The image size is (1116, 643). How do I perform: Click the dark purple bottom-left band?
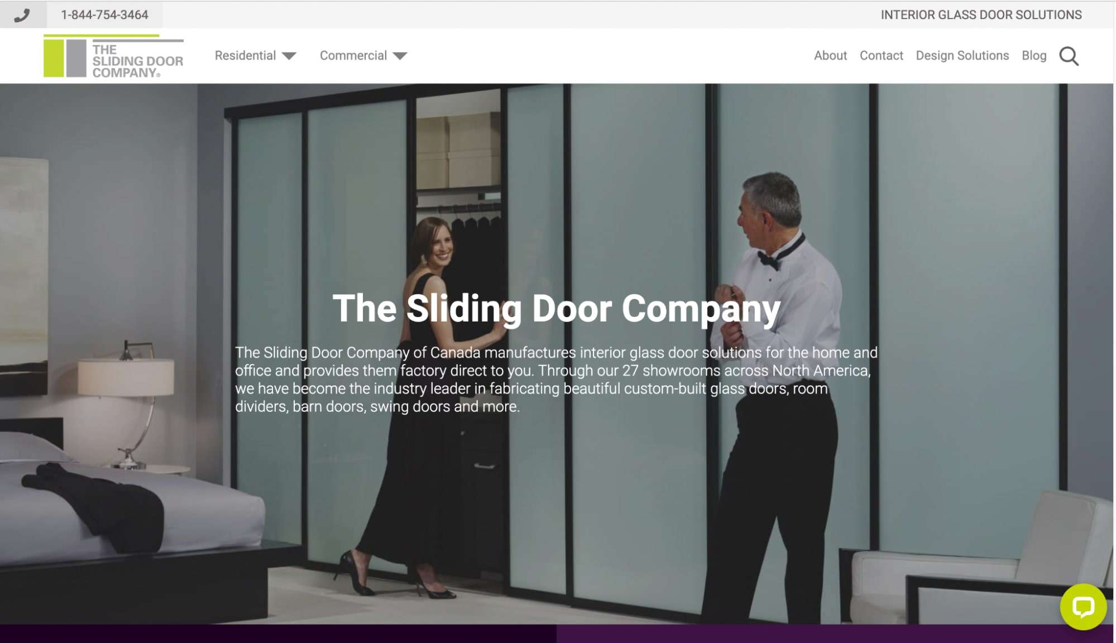click(278, 634)
